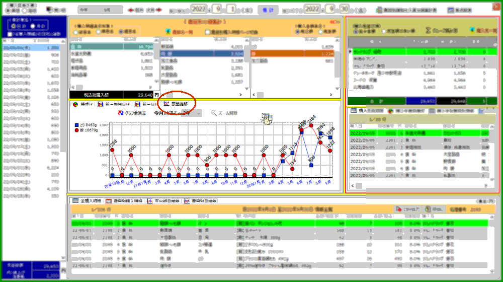This screenshot has height=282, width=503.
Task: Click the bar chart icon of second chart tab
Action: 101,104
